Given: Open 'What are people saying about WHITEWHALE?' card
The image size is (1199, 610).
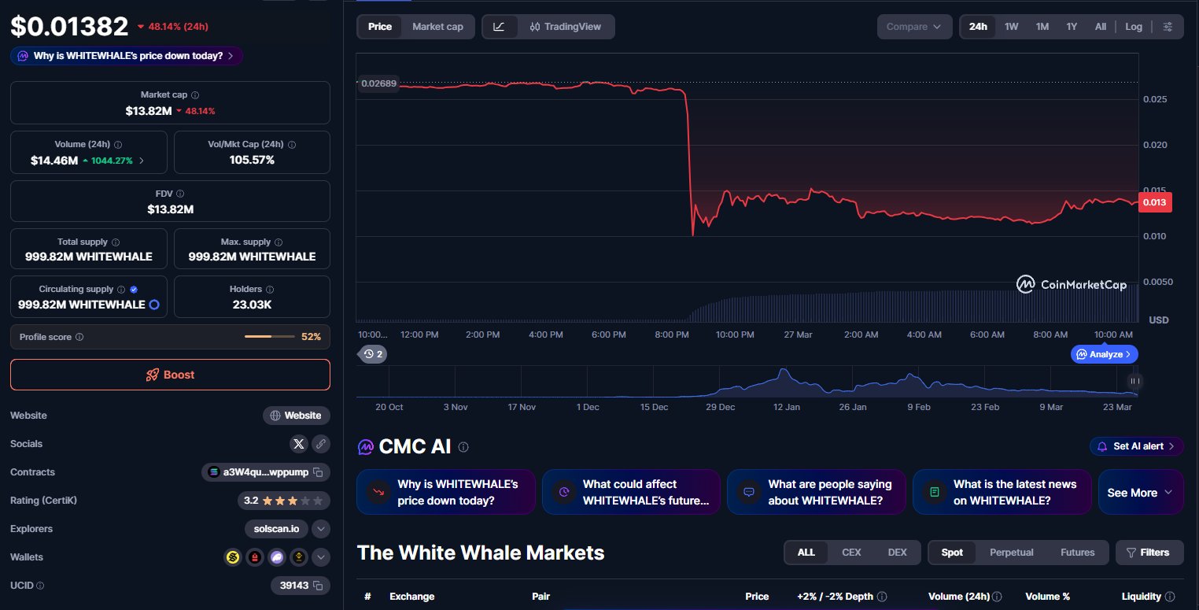Looking at the screenshot, I should pyautogui.click(x=817, y=493).
